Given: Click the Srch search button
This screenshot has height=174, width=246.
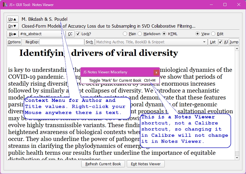Looking at the screenshot, I should tap(89, 42).
